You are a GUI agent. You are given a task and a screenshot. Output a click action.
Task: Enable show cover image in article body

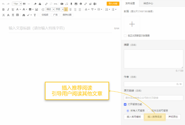tap(125, 36)
